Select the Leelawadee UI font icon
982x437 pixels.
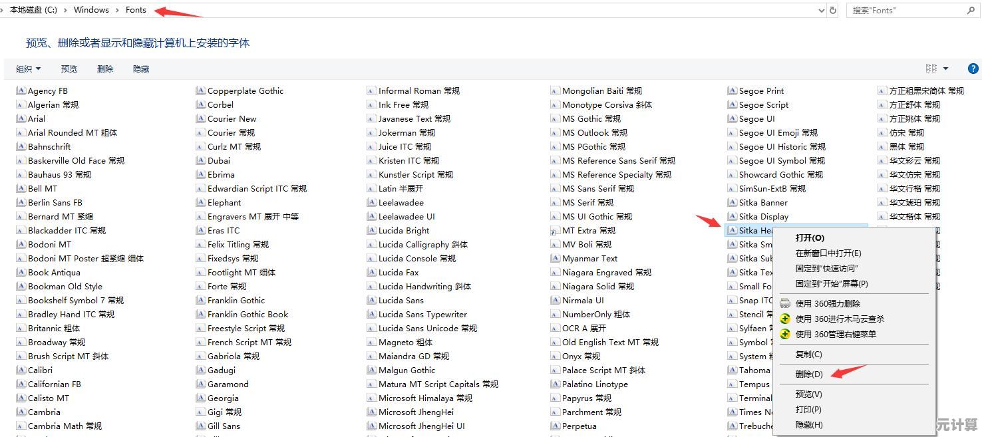(x=372, y=216)
